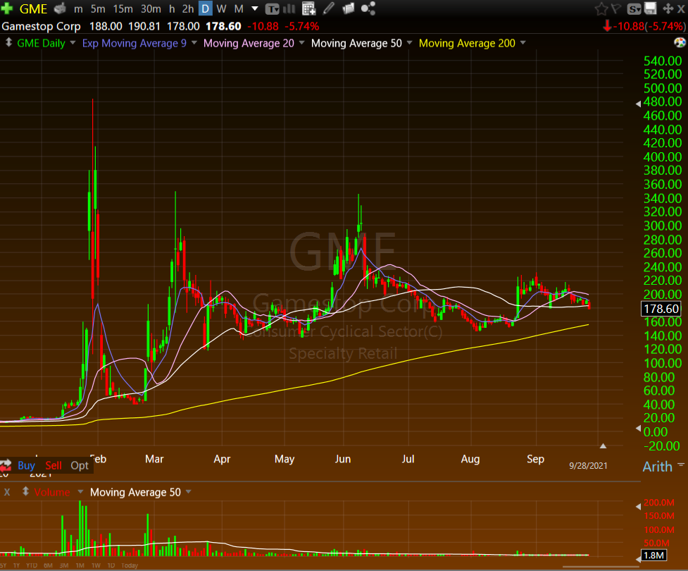Set range to 1D
The height and width of the screenshot is (571, 688).
pos(111,565)
